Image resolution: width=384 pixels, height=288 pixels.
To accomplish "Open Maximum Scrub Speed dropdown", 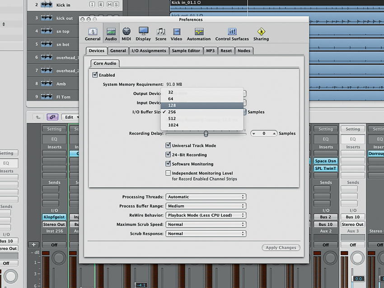I will pyautogui.click(x=206, y=224).
